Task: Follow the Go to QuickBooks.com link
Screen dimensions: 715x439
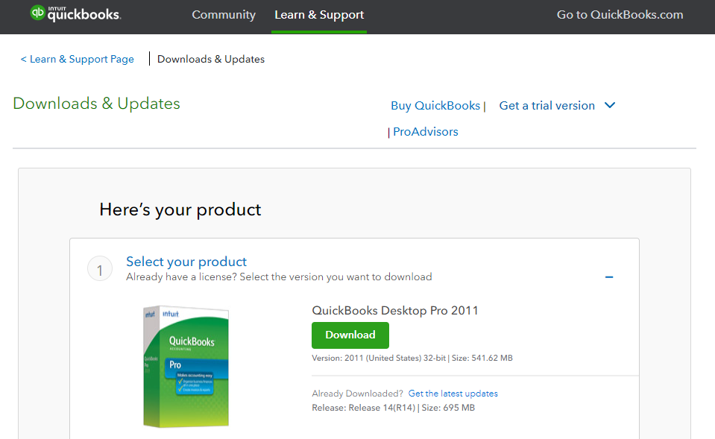Action: 620,15
